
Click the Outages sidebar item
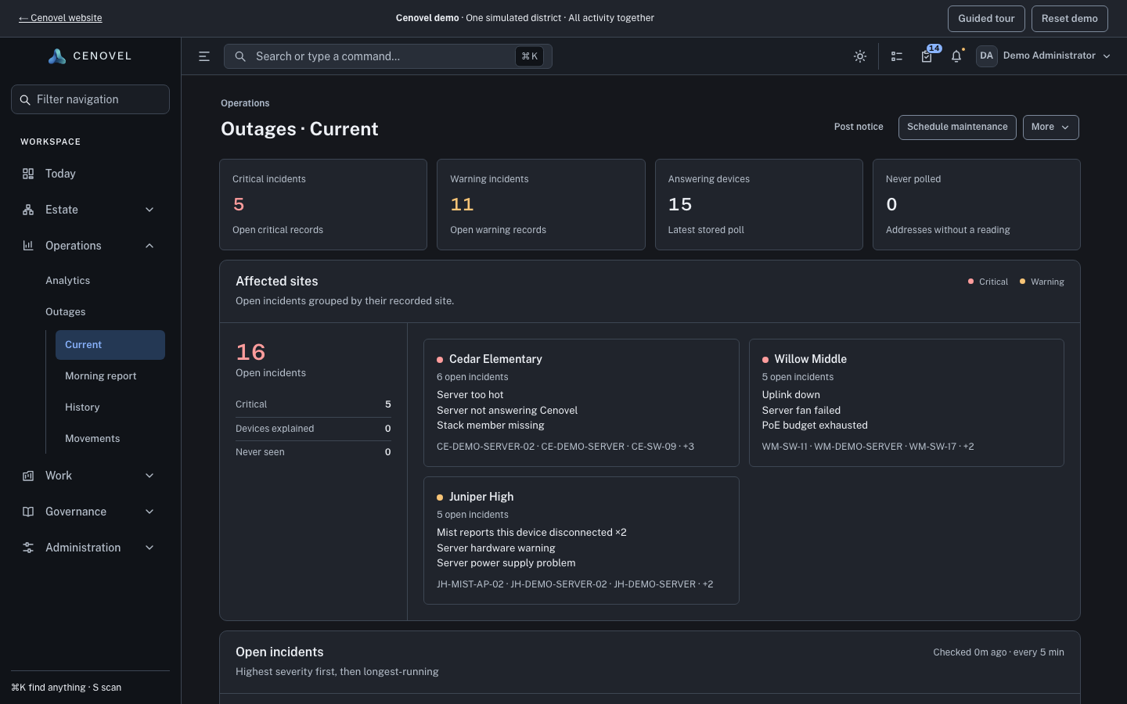click(66, 312)
